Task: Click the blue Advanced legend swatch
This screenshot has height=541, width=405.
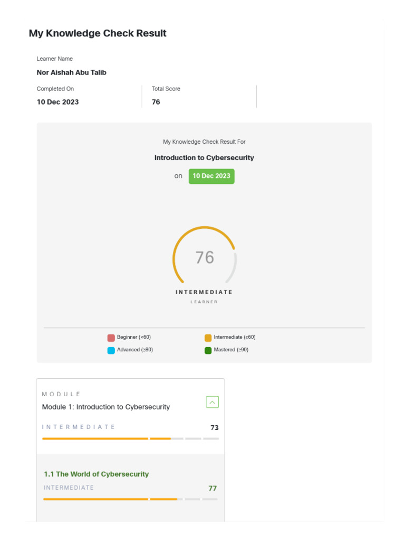Action: (x=111, y=351)
